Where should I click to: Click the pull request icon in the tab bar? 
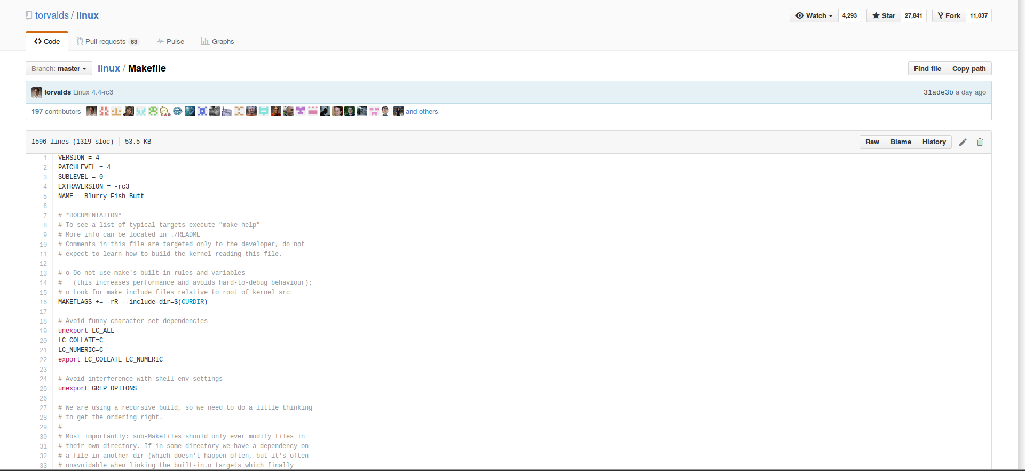pyautogui.click(x=80, y=41)
